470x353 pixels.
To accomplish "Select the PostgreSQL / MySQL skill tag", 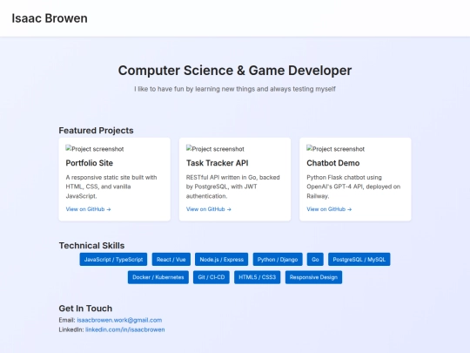I will pyautogui.click(x=359, y=260).
